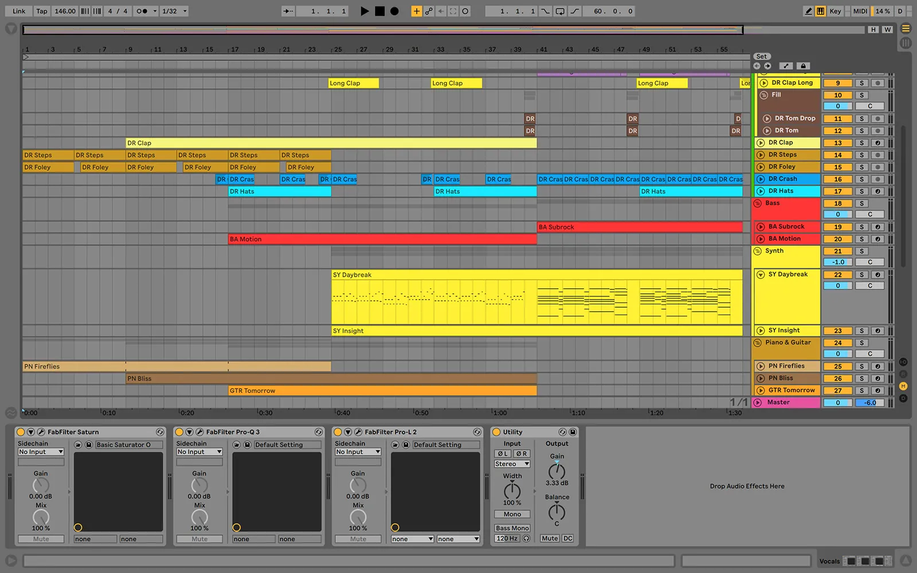Go to previous locator arrow
Viewport: 917px width, 573px height.
click(x=757, y=66)
